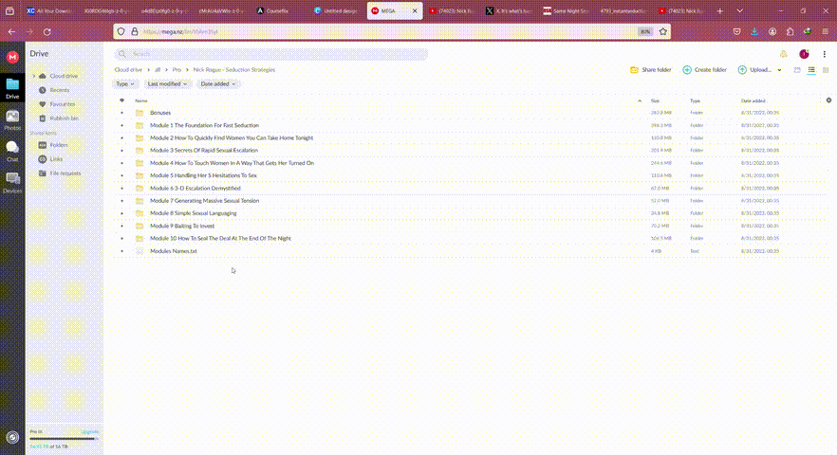Open the Firefox hamburger menu

click(826, 31)
